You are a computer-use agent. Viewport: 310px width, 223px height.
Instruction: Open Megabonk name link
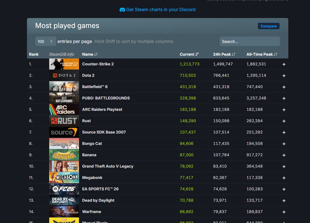(x=92, y=178)
